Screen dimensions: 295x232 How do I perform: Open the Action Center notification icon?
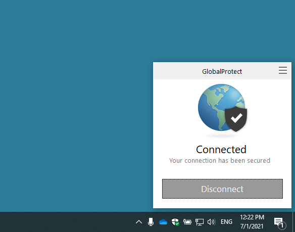tap(279, 222)
